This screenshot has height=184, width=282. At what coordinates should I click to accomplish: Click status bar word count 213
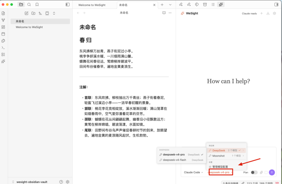(x=252, y=183)
